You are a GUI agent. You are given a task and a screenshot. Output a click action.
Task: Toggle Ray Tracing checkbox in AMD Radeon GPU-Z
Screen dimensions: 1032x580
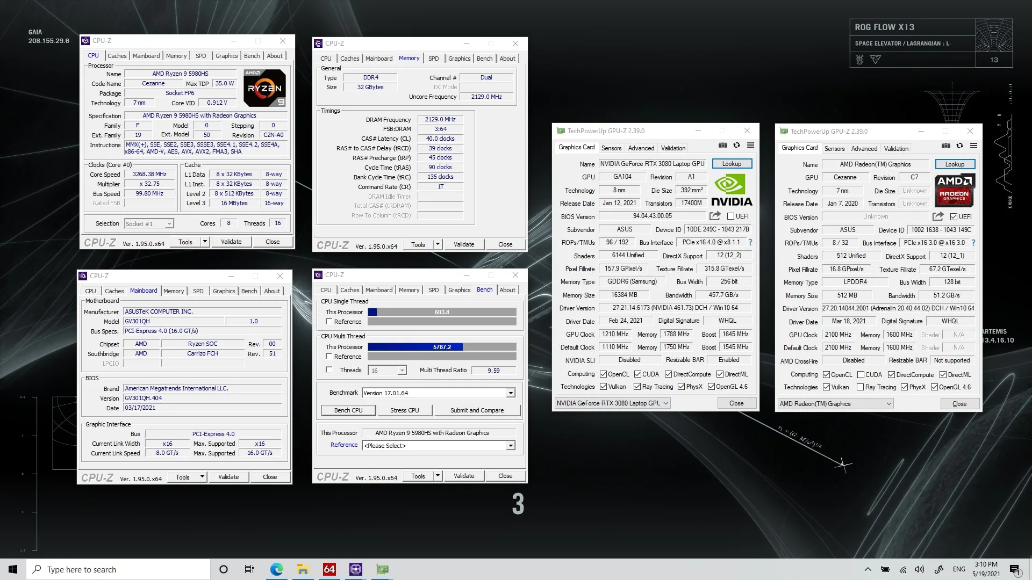(860, 387)
